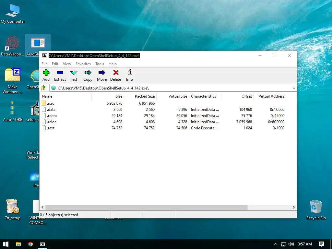332x249 pixels.
Task: Open My Computer desktop icon
Action: coord(13,10)
